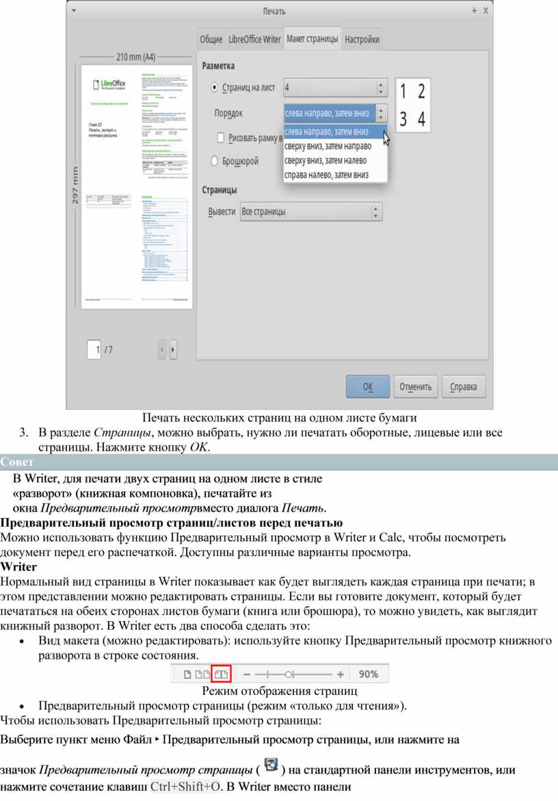558x801 pixels.
Task: Click the '210 mm (A4)' width label
Action: click(x=136, y=57)
